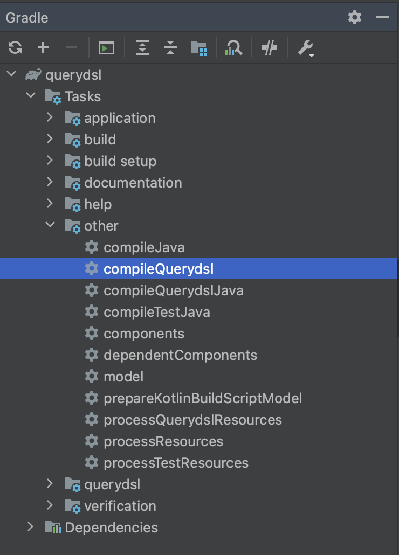
Task: Select prepareKotlinBuildScriptModel task
Action: tap(203, 398)
